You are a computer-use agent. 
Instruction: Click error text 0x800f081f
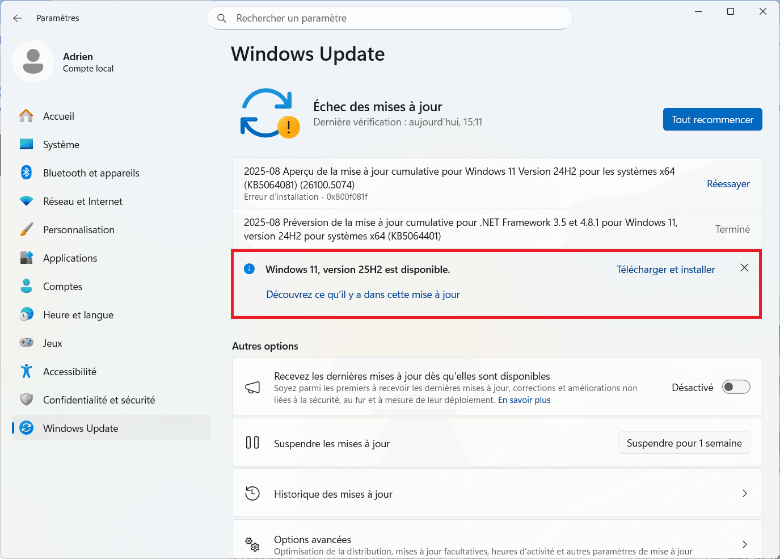pos(306,197)
